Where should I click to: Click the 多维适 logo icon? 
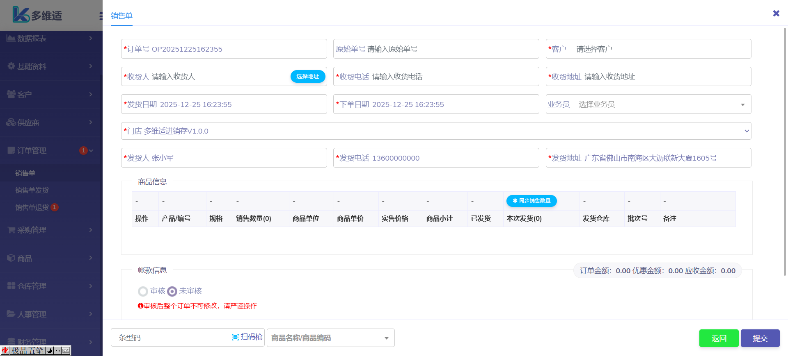[x=21, y=15]
